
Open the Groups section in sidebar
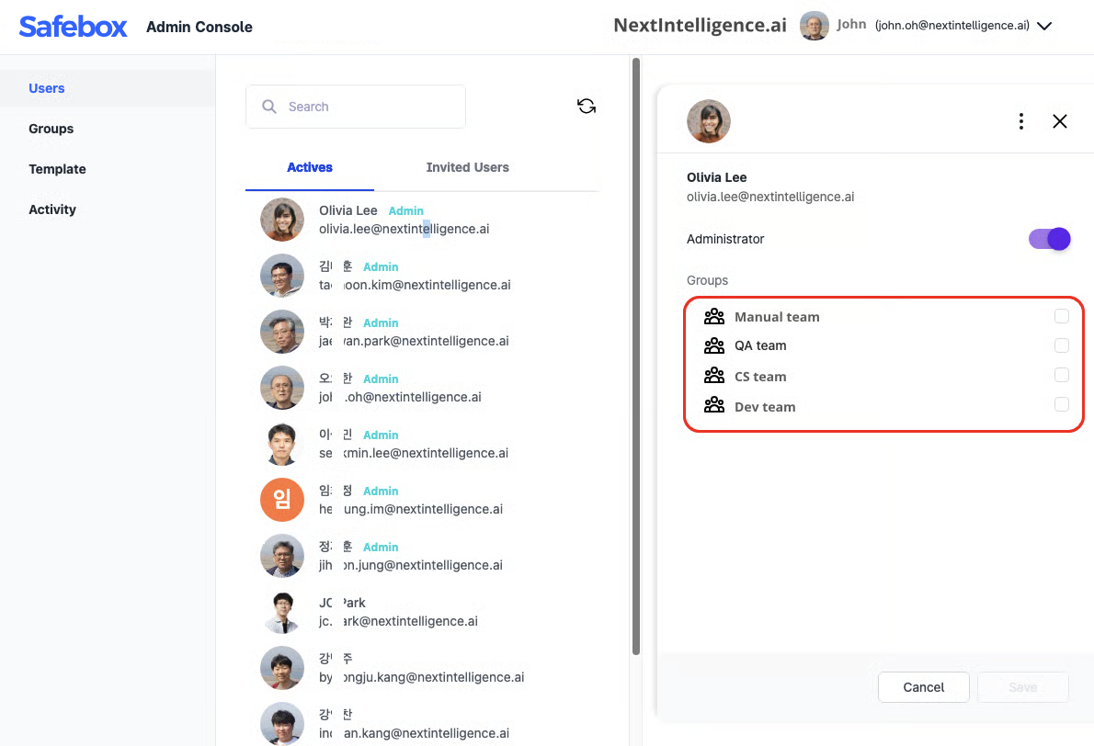click(51, 129)
